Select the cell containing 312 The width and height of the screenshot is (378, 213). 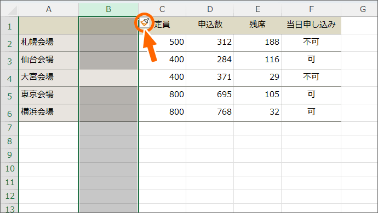[210, 43]
